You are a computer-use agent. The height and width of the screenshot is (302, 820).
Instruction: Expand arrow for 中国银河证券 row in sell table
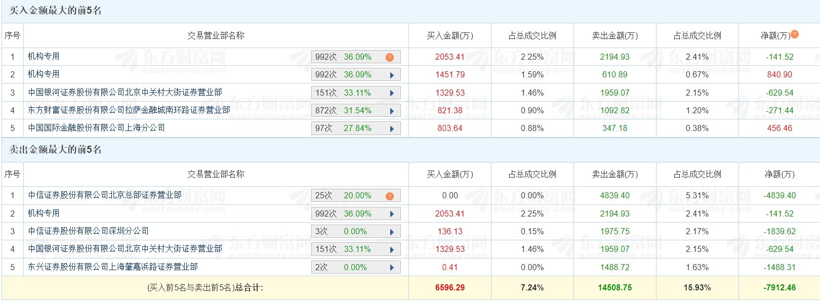tap(392, 250)
